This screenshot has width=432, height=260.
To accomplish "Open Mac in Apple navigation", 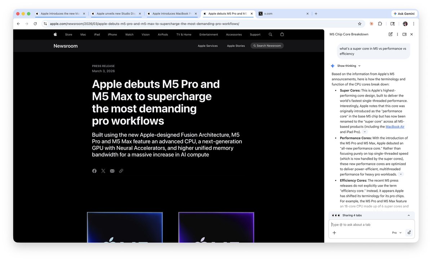I will click(x=83, y=35).
